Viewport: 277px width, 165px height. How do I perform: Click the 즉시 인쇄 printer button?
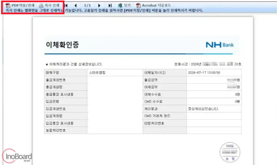(49, 5)
